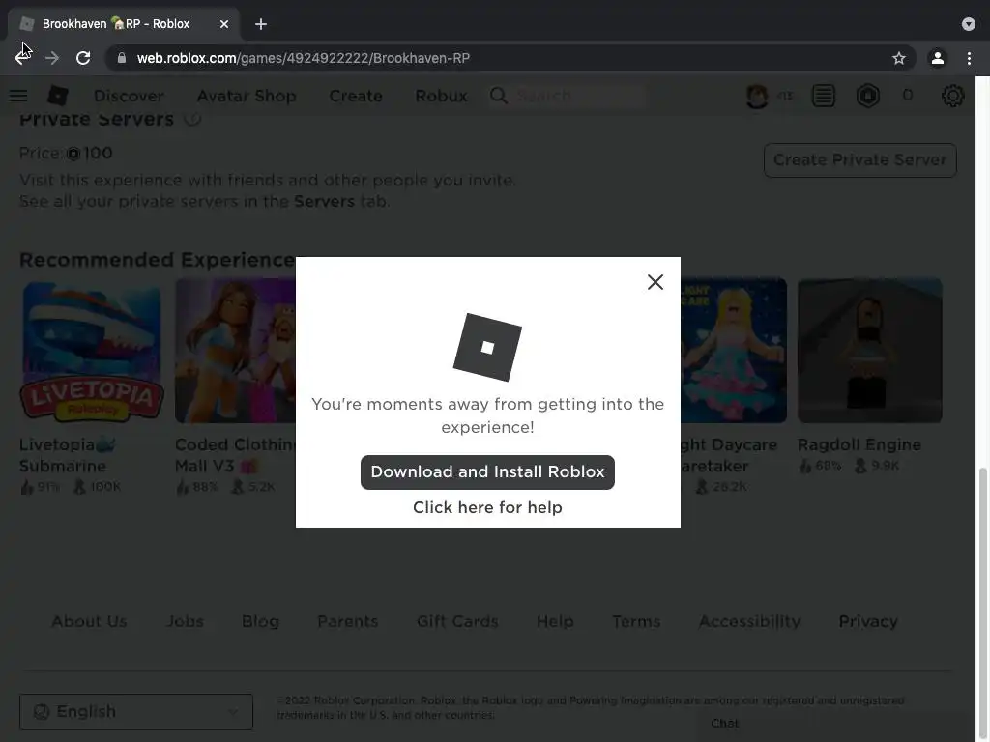The image size is (990, 742).
Task: Click the Private Servers info icon
Action: pyautogui.click(x=193, y=119)
